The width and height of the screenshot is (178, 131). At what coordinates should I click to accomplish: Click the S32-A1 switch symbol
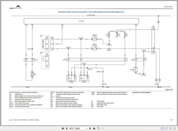tap(94, 38)
